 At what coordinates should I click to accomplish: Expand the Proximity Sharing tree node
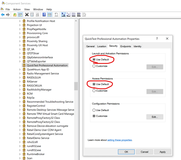tap(20, 41)
